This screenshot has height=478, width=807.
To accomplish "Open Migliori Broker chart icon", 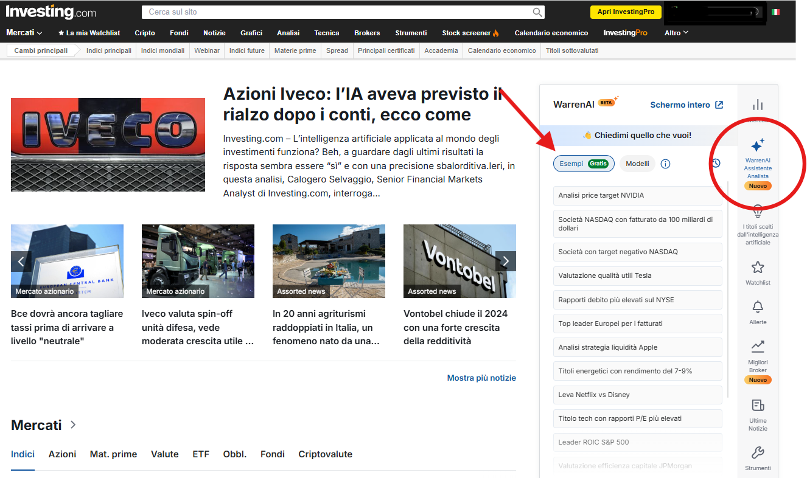I will pos(758,347).
